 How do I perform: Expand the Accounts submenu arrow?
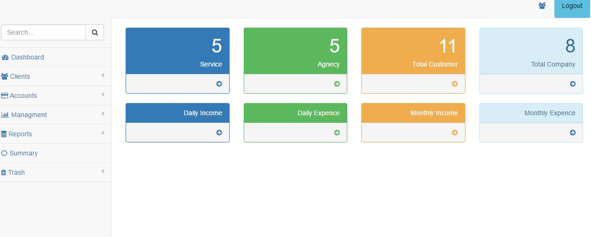coord(103,95)
